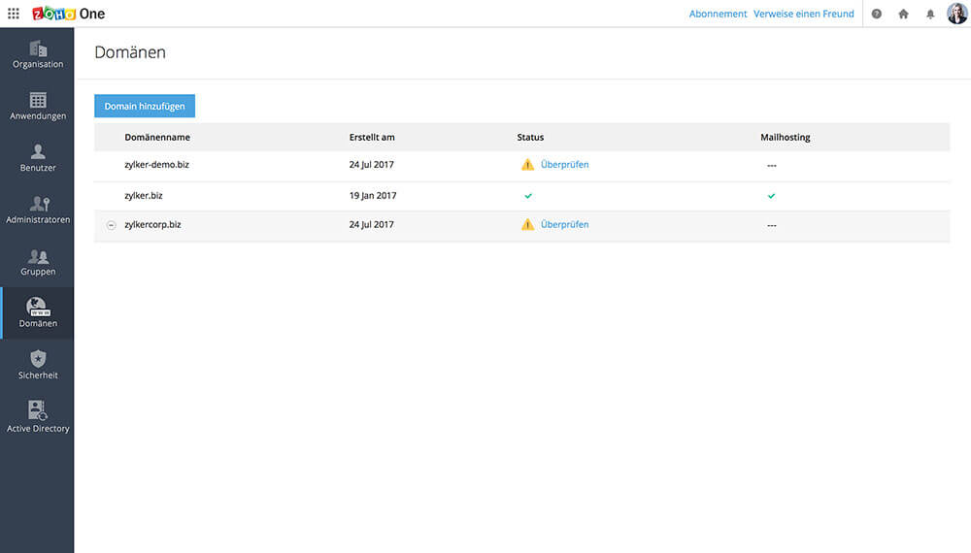Image resolution: width=971 pixels, height=553 pixels.
Task: Click Überprüfen link for zylkercorp.biz
Action: click(x=564, y=225)
